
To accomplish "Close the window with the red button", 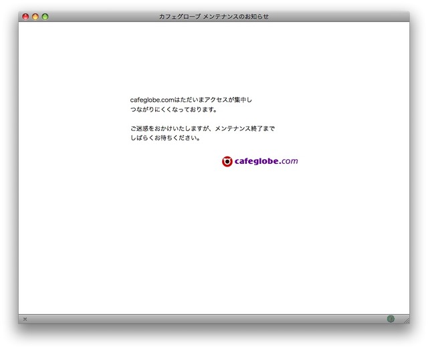I will 26,17.
